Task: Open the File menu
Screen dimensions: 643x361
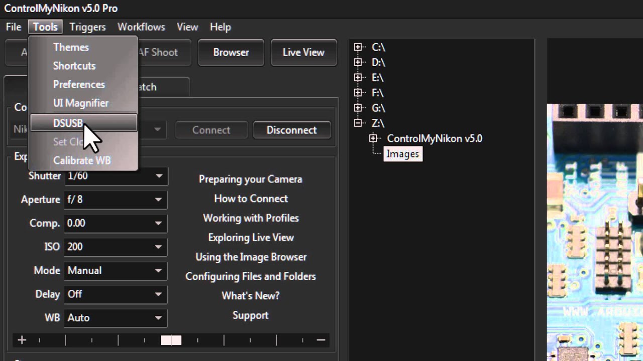Action: pos(14,27)
